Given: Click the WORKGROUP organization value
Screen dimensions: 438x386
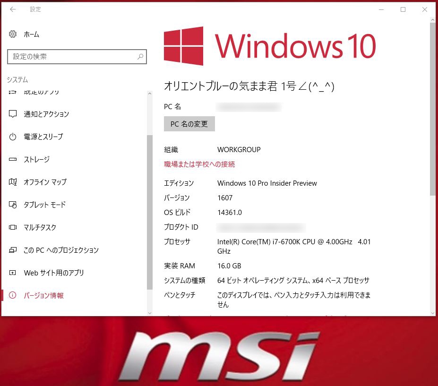Looking at the screenshot, I should point(239,150).
